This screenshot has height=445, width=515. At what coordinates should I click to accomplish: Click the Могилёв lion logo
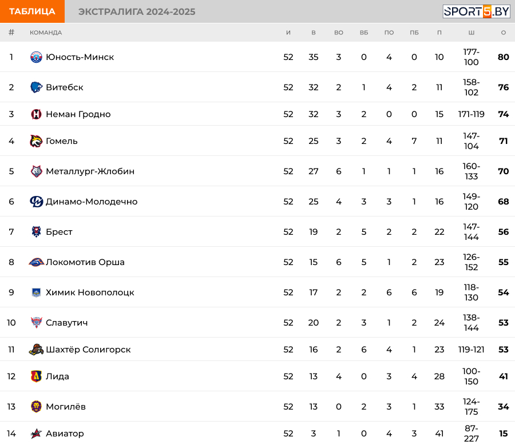pos(36,407)
